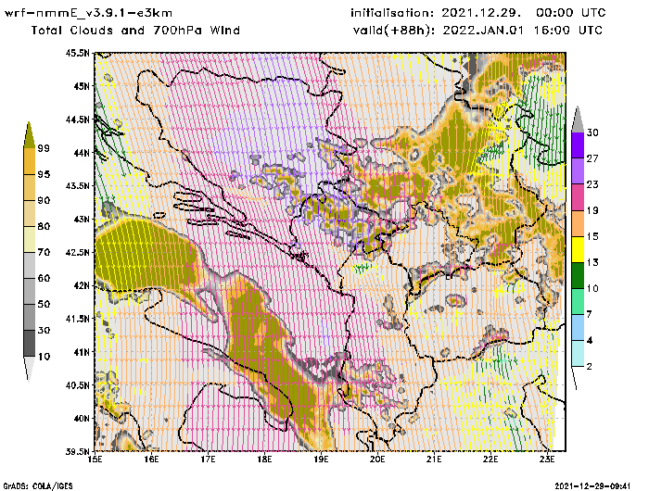Viewport: 649px width, 491px height.
Task: Click the 41N latitude label
Action: point(82,352)
